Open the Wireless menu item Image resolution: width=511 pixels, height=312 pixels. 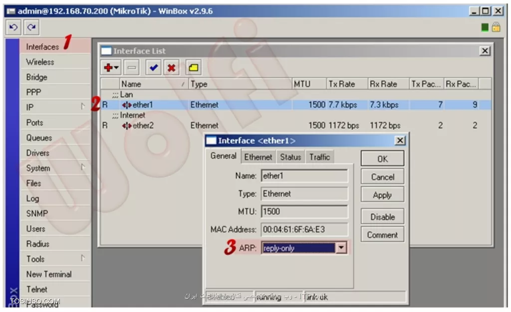point(55,61)
